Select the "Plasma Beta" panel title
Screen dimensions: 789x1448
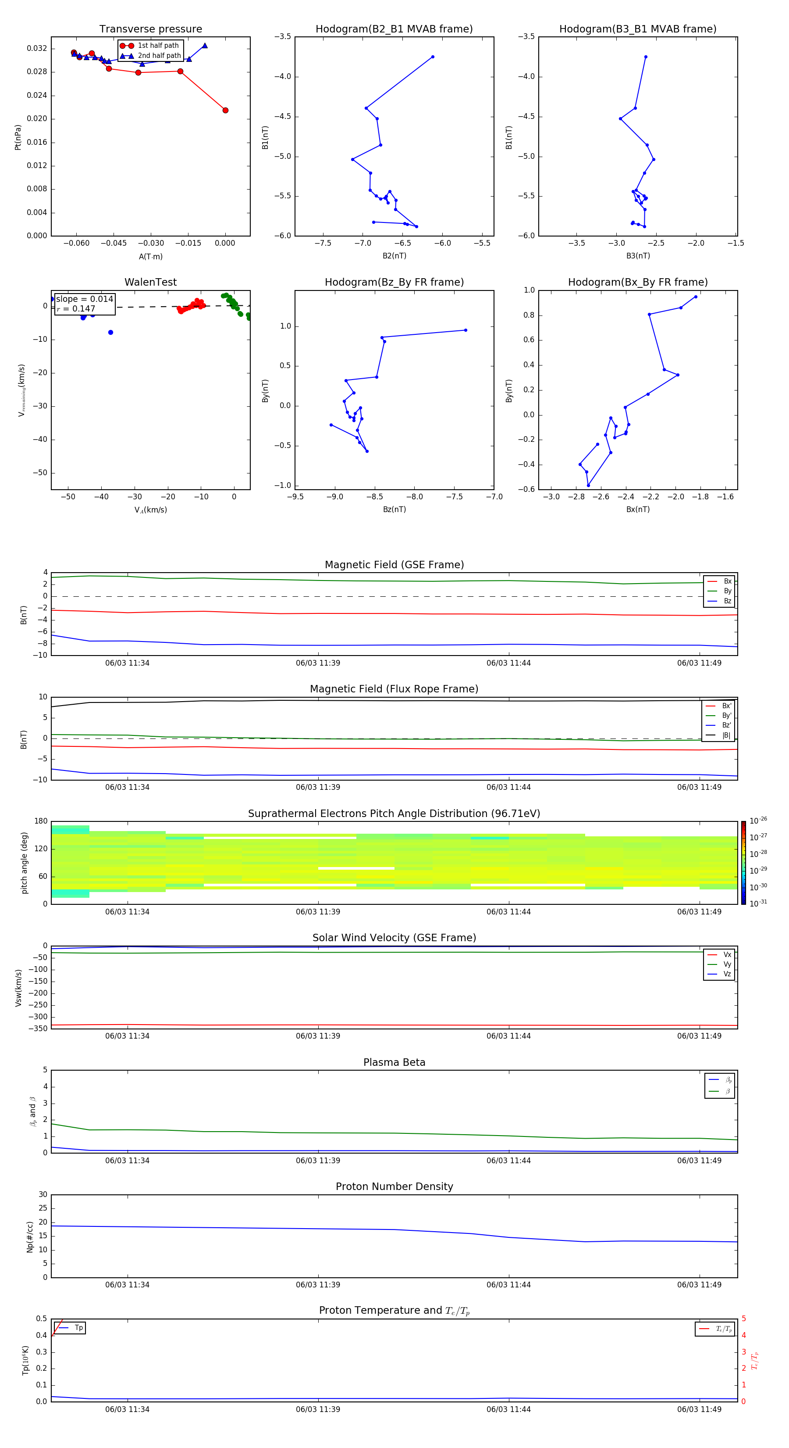394,1062
